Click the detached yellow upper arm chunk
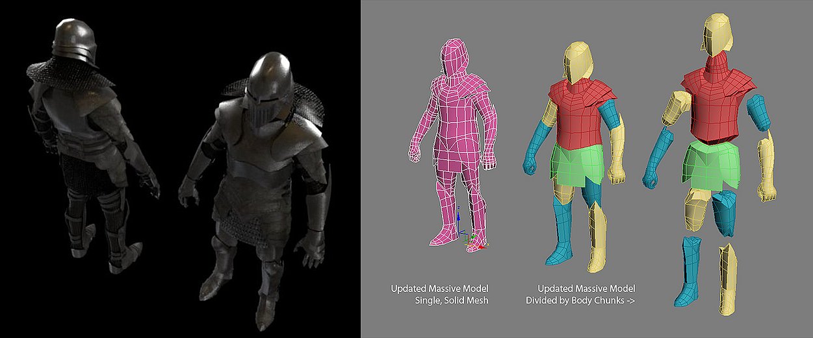The image size is (813, 338). coord(676,108)
